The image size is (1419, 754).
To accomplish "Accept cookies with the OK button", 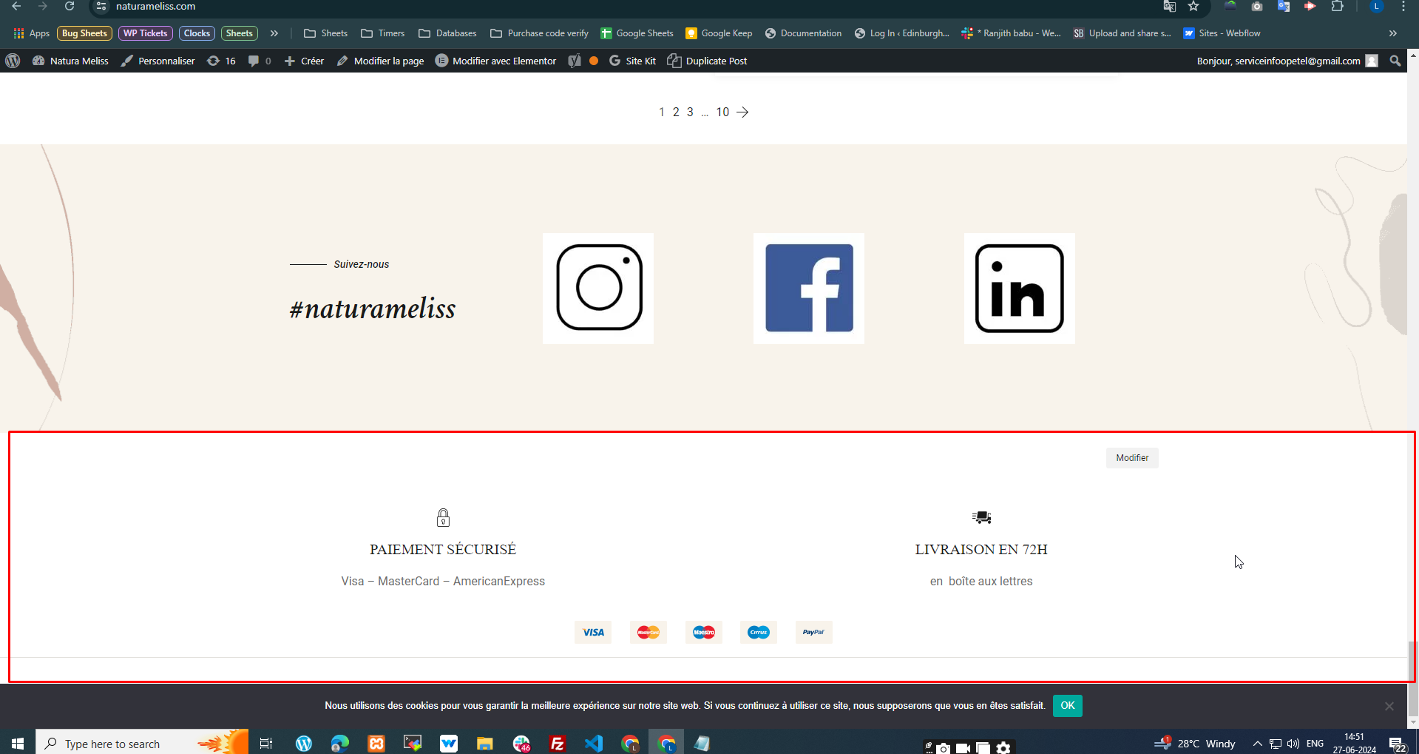I will pyautogui.click(x=1068, y=706).
